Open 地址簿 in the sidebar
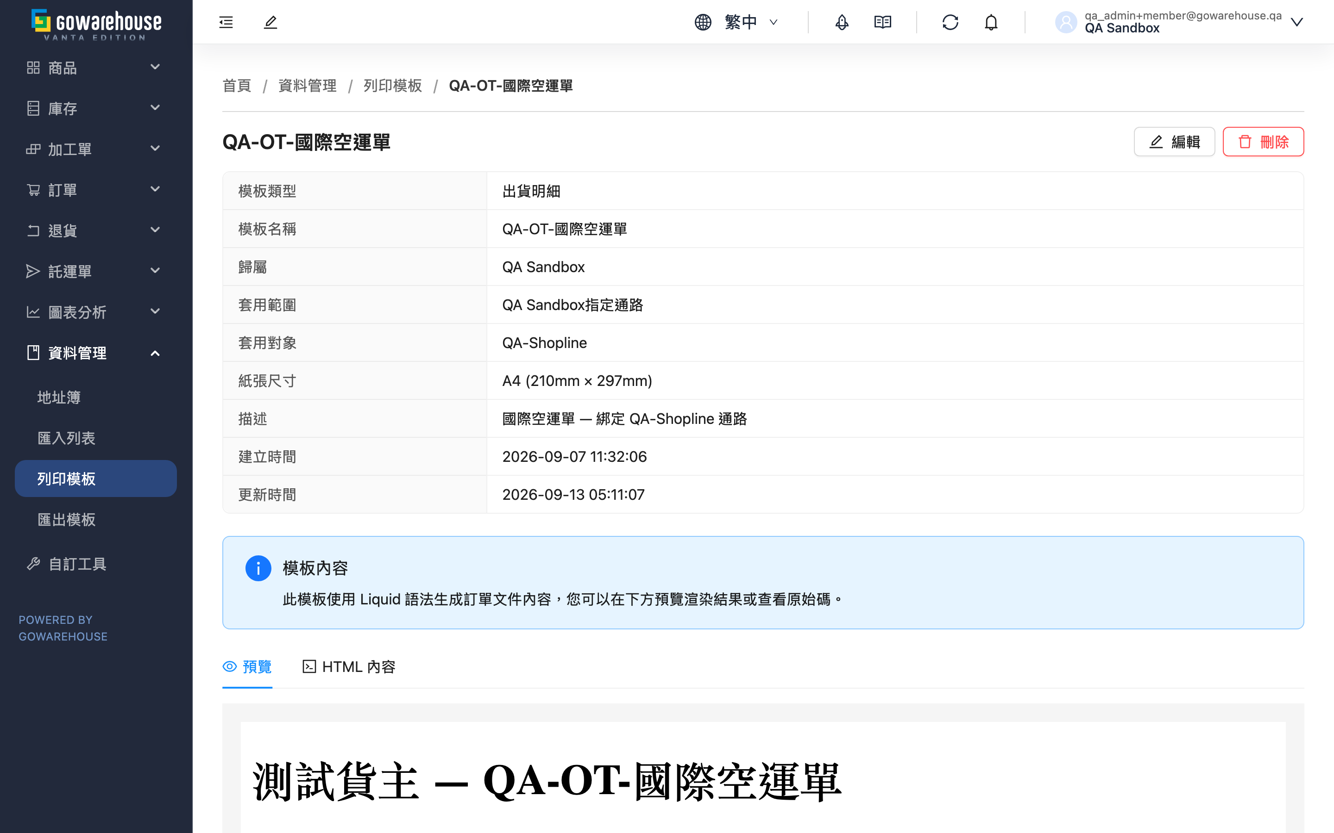Image resolution: width=1334 pixels, height=833 pixels. coord(96,397)
